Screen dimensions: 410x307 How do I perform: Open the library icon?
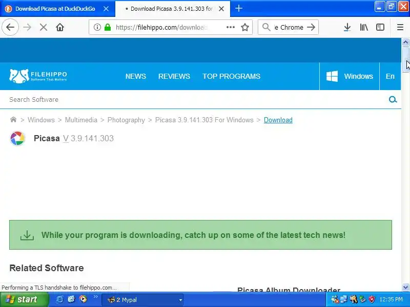pos(364,27)
